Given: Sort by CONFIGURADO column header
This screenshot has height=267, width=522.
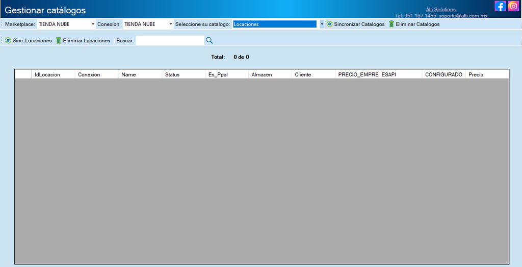Looking at the screenshot, I should (444, 74).
